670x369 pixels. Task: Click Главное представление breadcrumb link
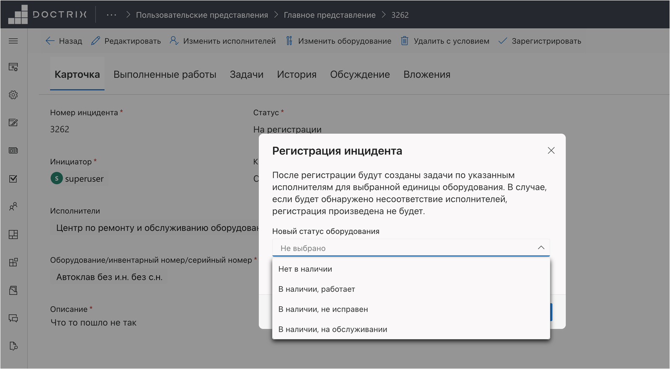(330, 15)
